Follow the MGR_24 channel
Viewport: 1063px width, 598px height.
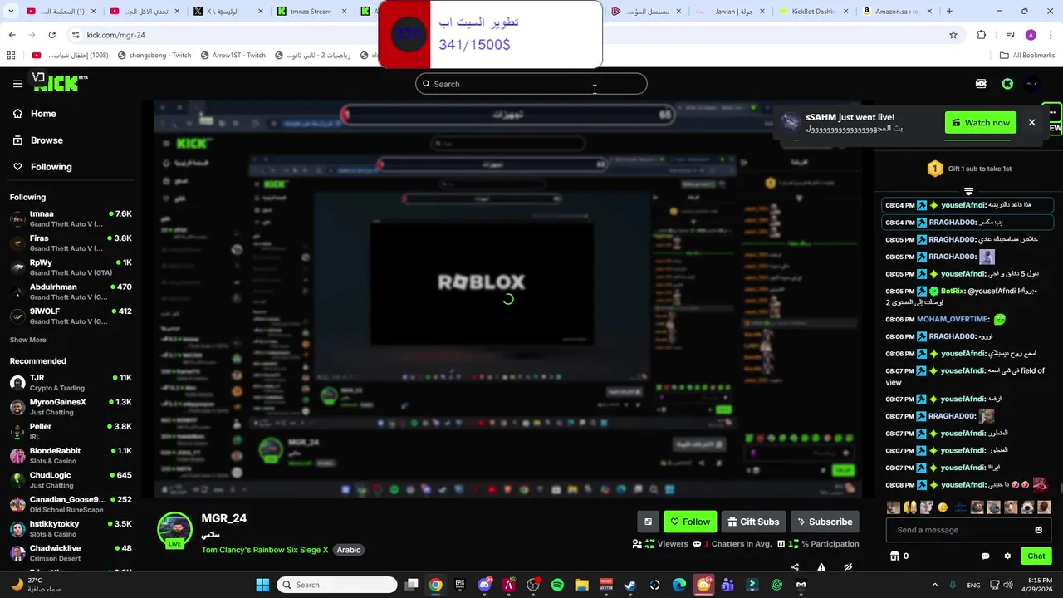tap(689, 522)
